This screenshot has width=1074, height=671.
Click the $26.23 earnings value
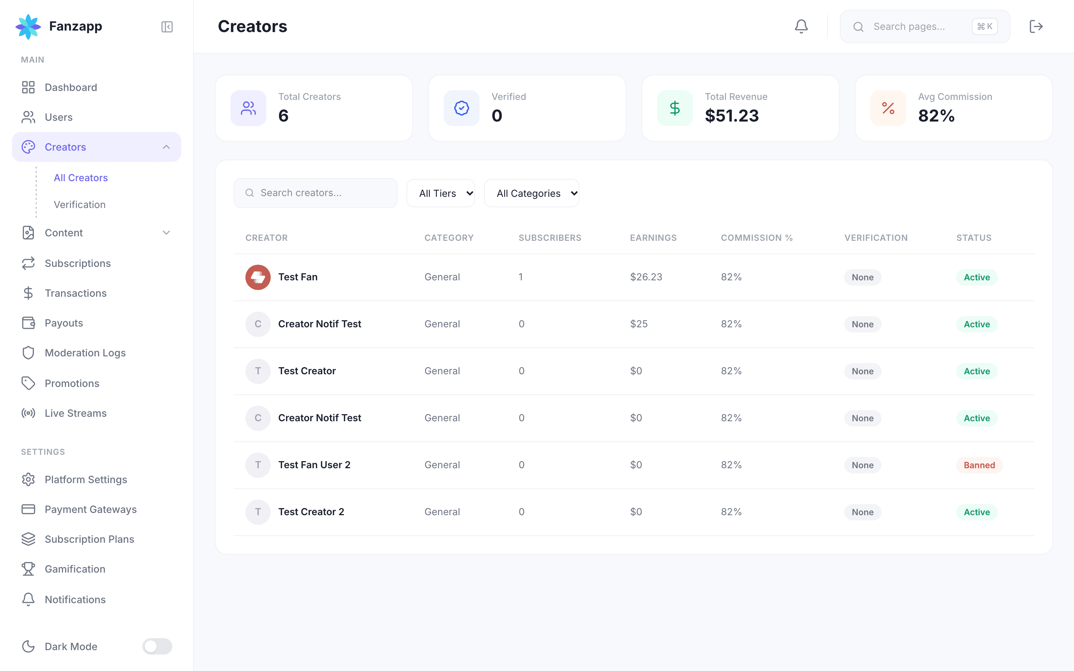click(x=646, y=277)
